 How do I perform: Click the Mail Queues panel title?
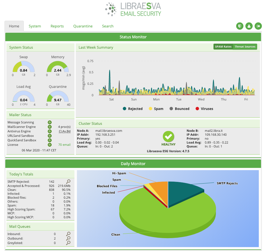coord(20,226)
